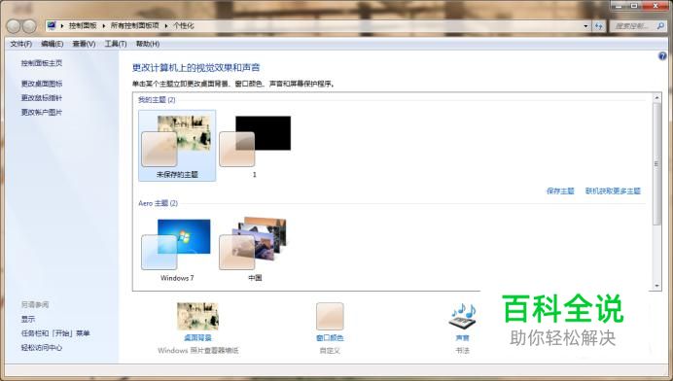Open the 编辑(E) menu
The width and height of the screenshot is (673, 381).
point(52,44)
